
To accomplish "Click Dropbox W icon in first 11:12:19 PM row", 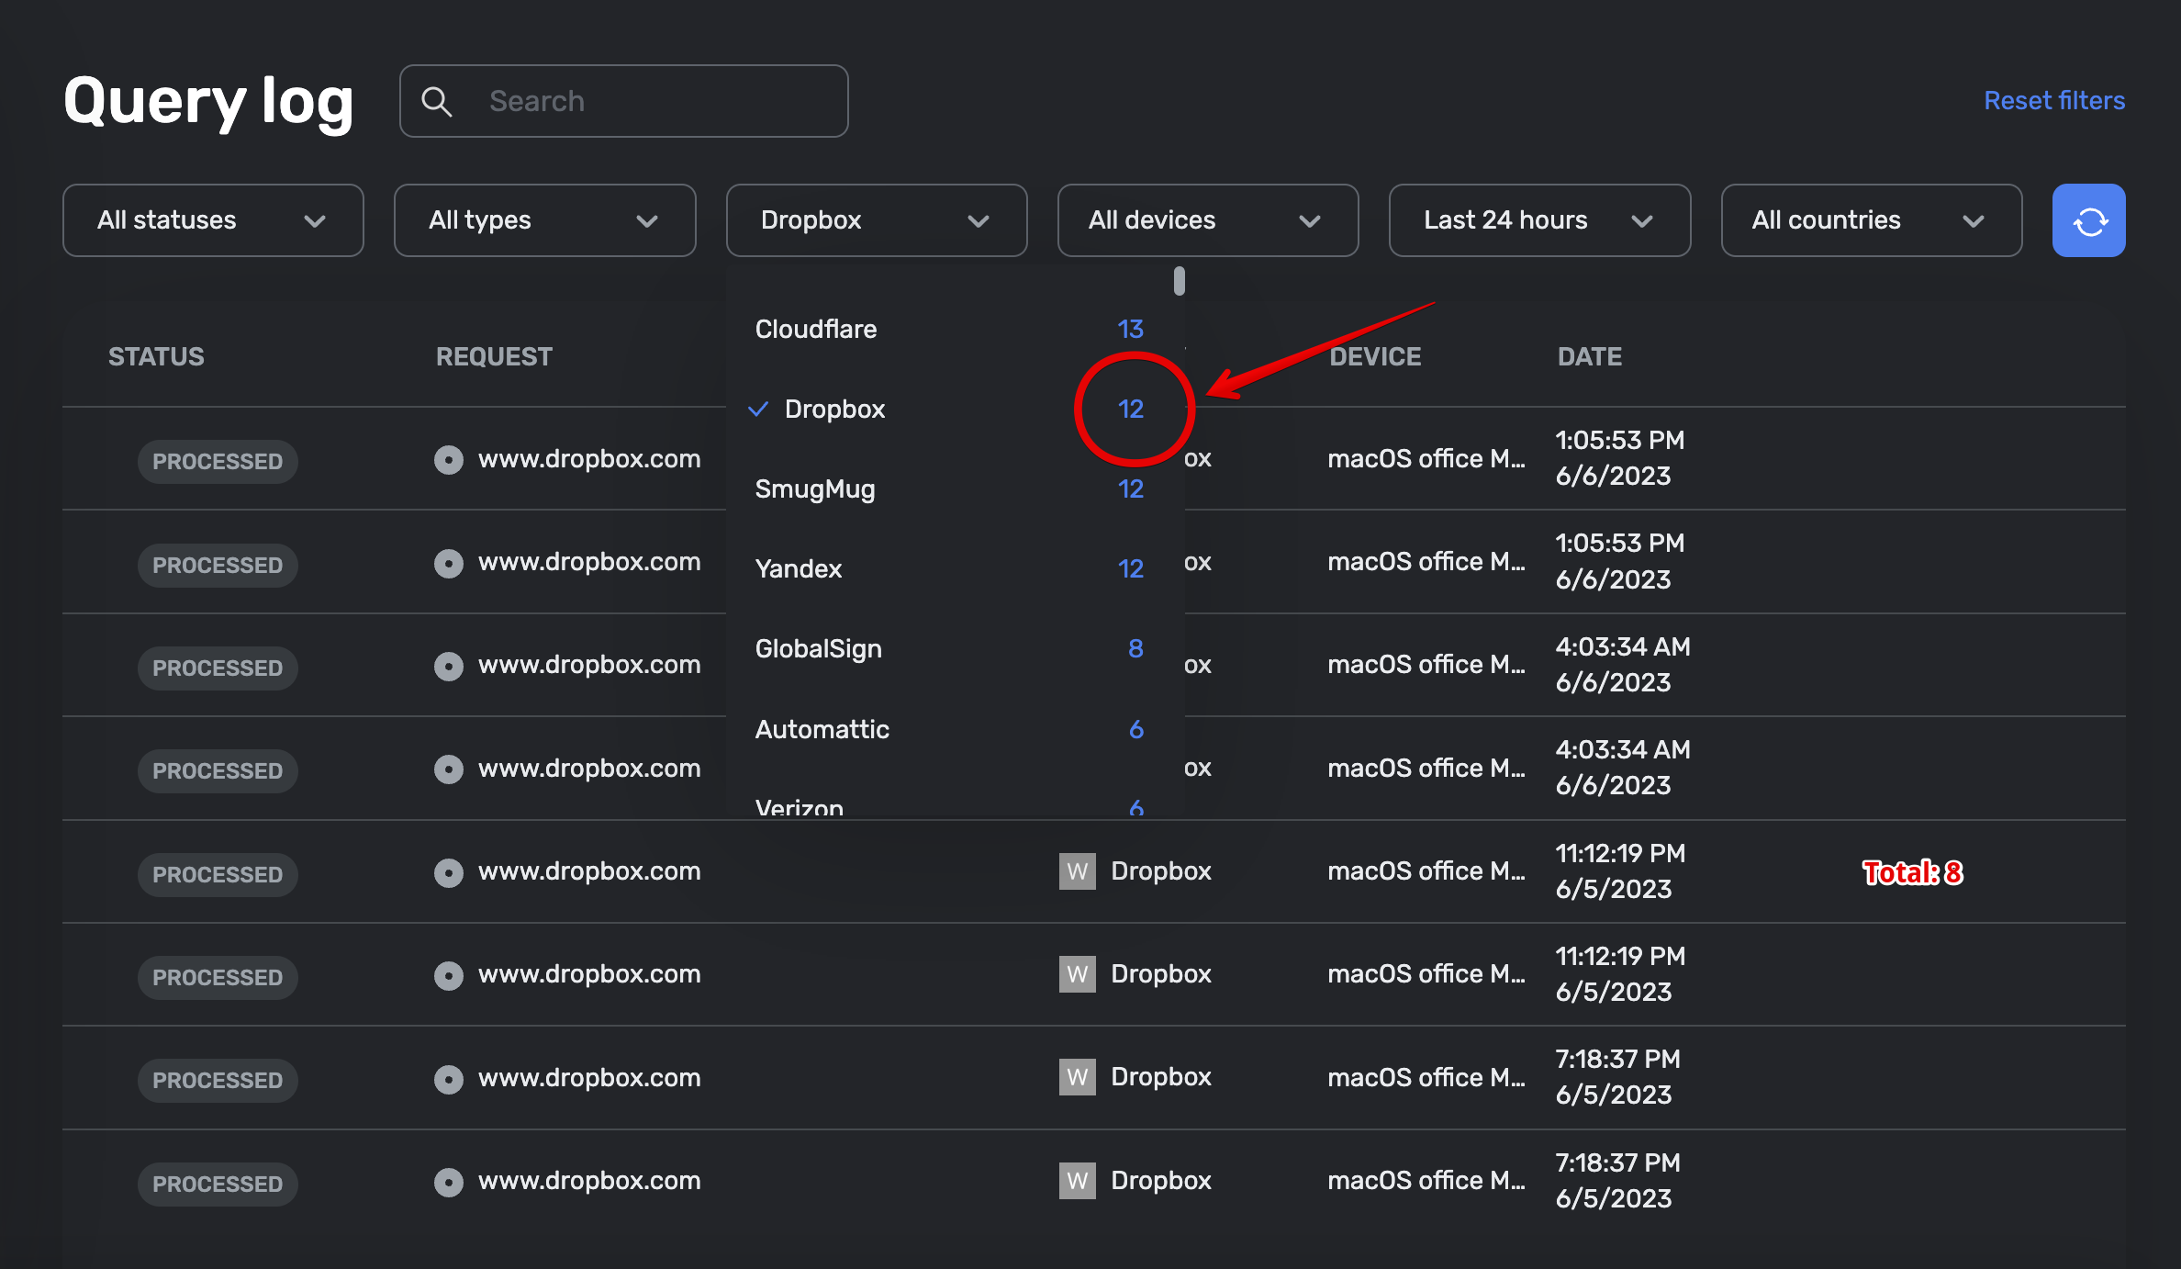I will point(1078,871).
